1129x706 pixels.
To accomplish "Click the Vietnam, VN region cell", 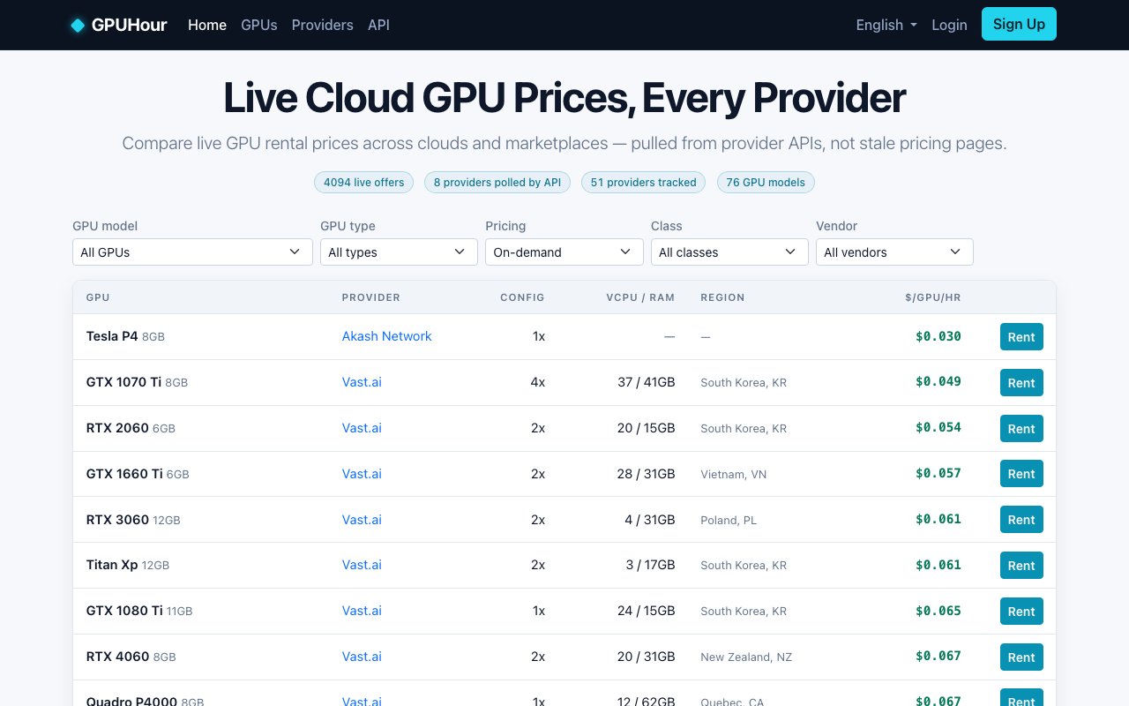I will click(x=734, y=475).
